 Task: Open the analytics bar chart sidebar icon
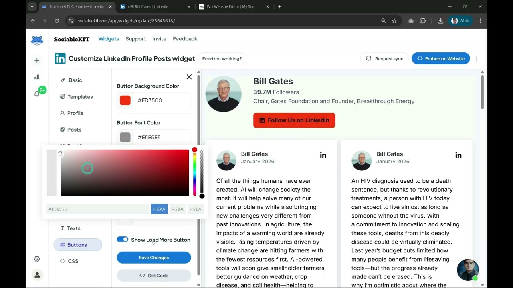click(37, 77)
